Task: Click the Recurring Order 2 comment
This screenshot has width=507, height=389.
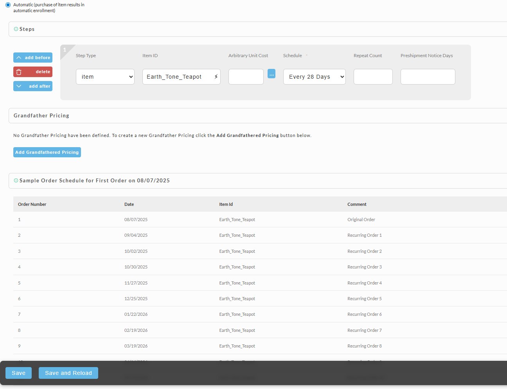Action: tap(365, 251)
